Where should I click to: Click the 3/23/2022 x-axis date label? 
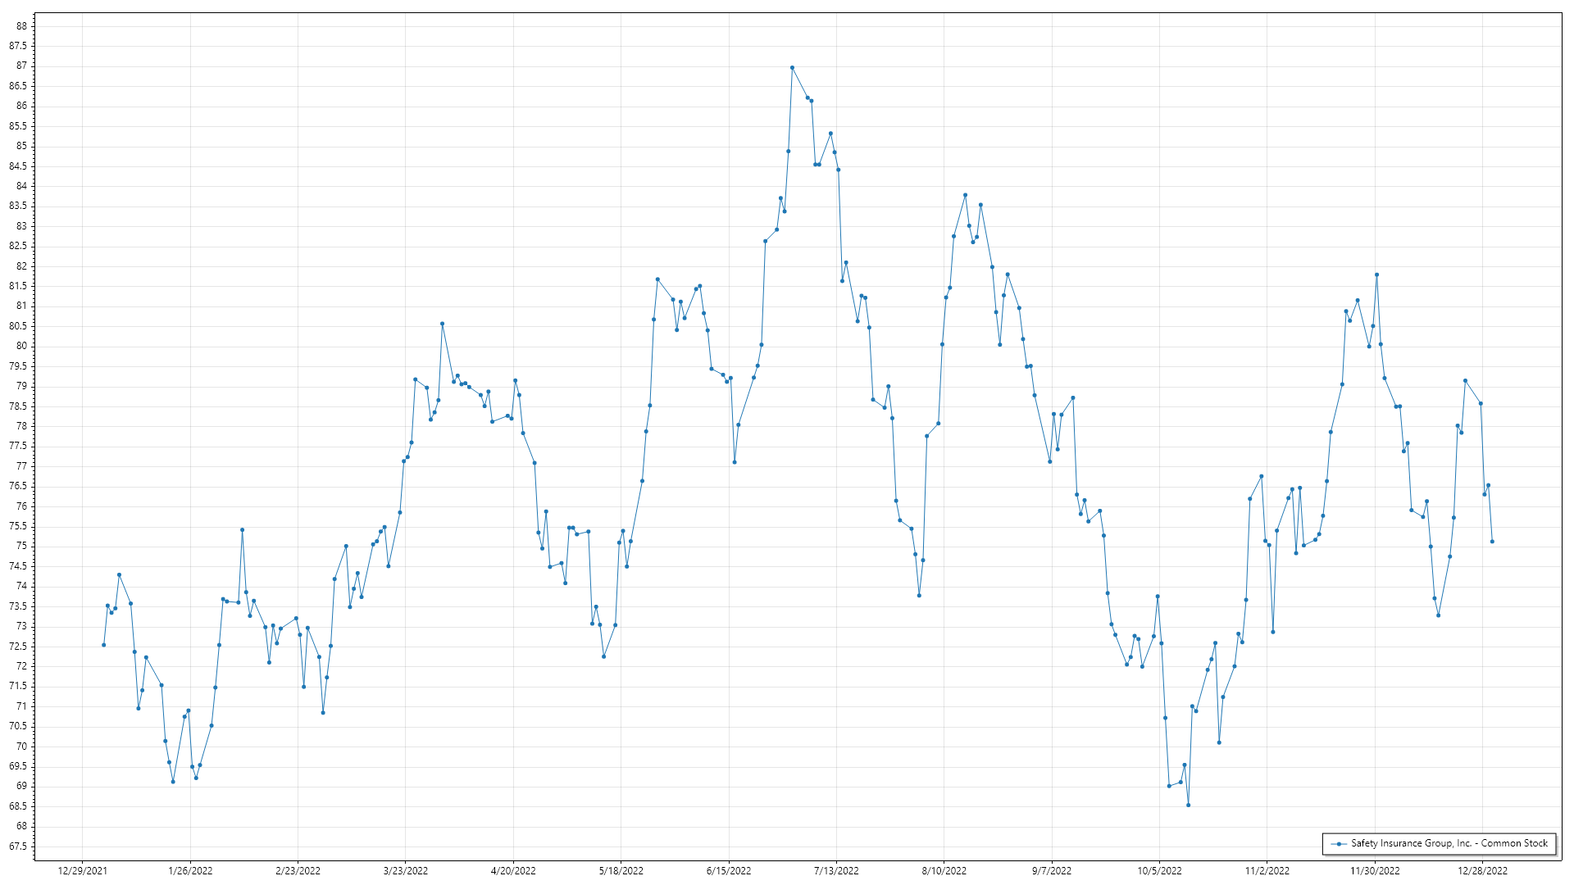pyautogui.click(x=406, y=871)
